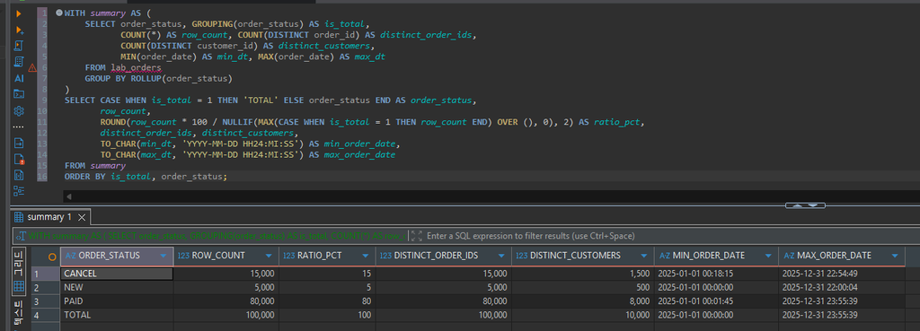The width and height of the screenshot is (920, 331).
Task: Click the 2025-12-31 22:00:04 cell
Action: pyautogui.click(x=842, y=287)
